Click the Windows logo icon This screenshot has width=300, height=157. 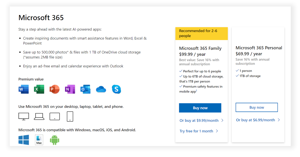point(24,140)
